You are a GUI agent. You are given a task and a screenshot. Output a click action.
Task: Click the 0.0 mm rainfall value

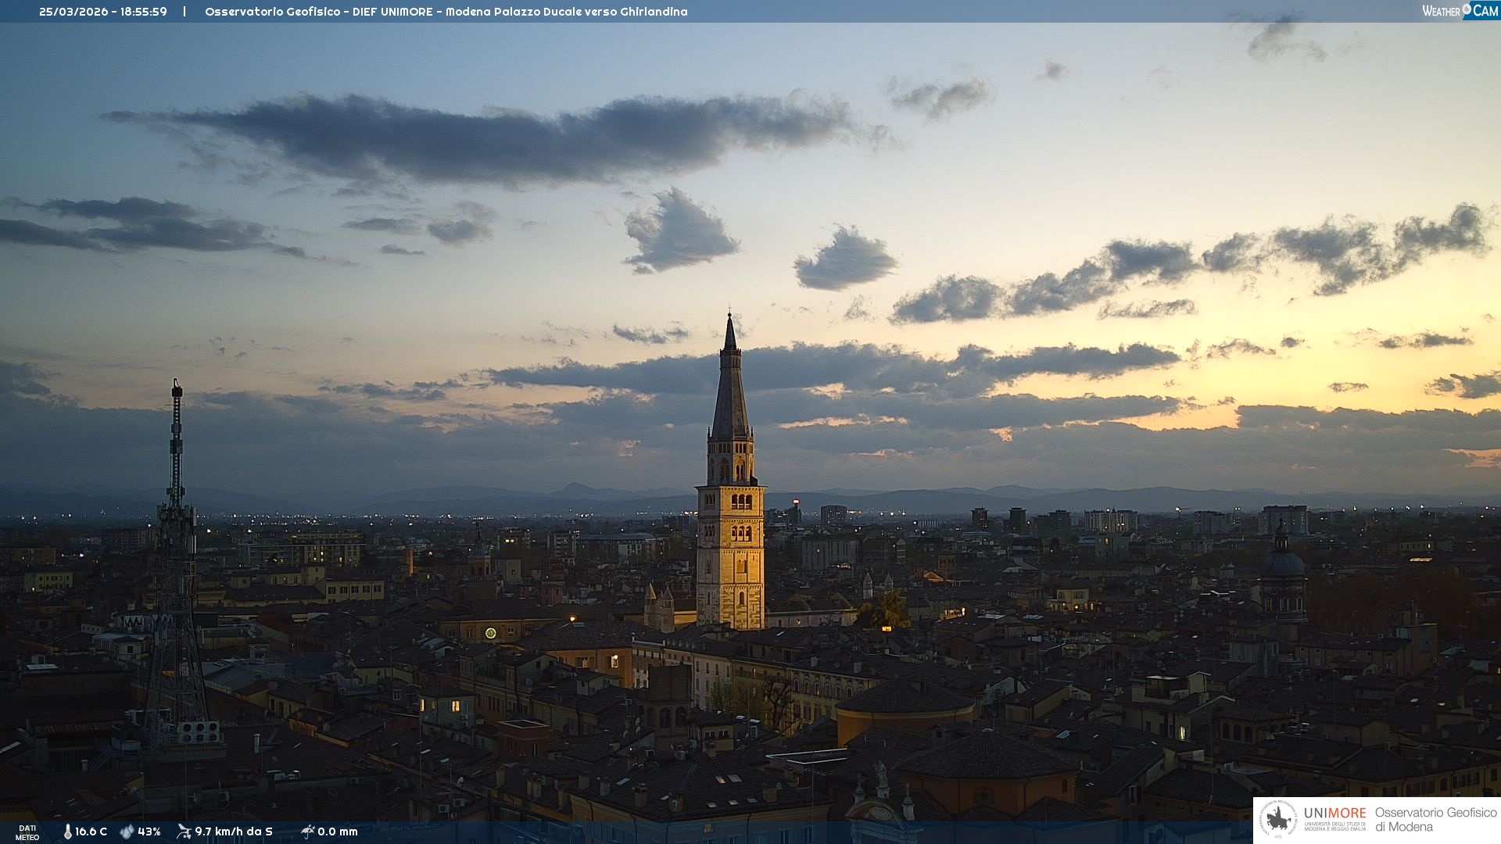click(338, 831)
